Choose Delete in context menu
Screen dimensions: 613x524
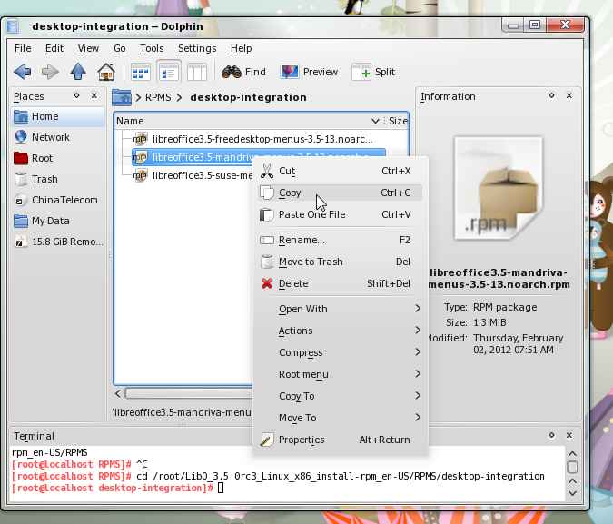(341, 283)
